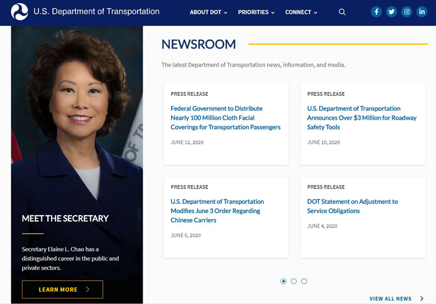Open the $3 Million Roadway Safety Tools release

point(362,118)
